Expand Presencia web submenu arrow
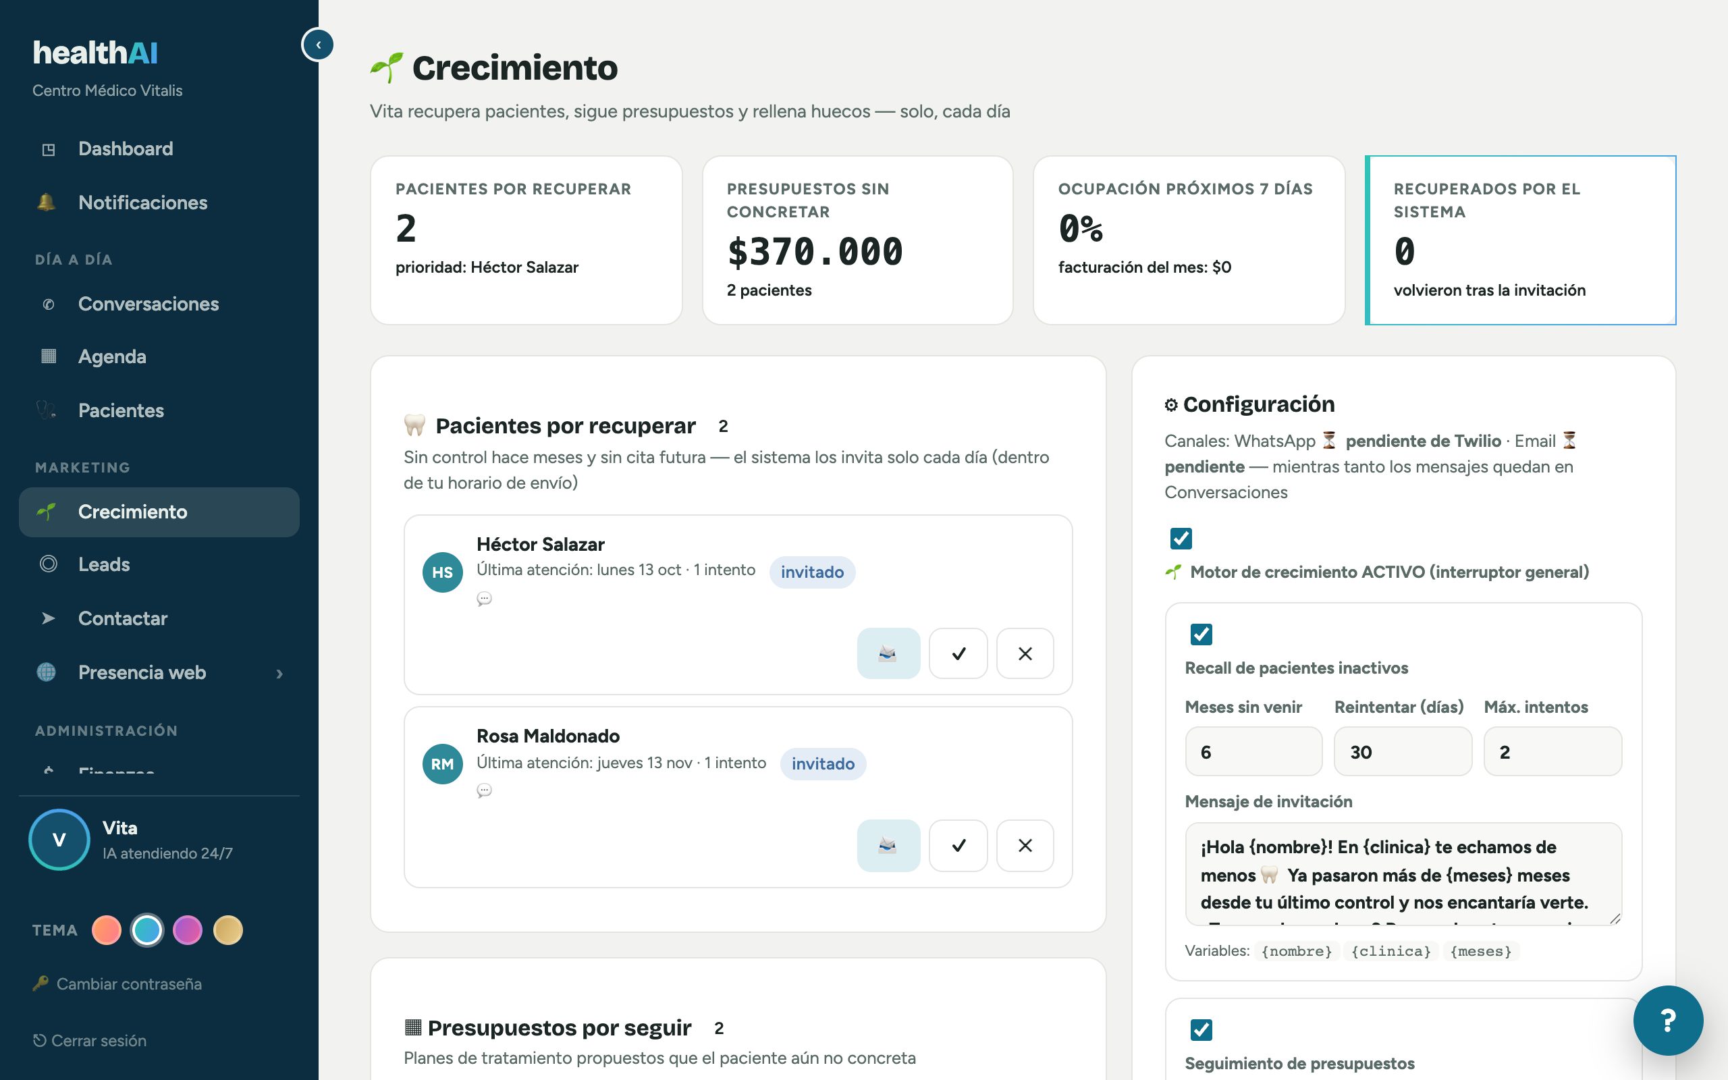Viewport: 1728px width, 1080px height. (x=279, y=674)
